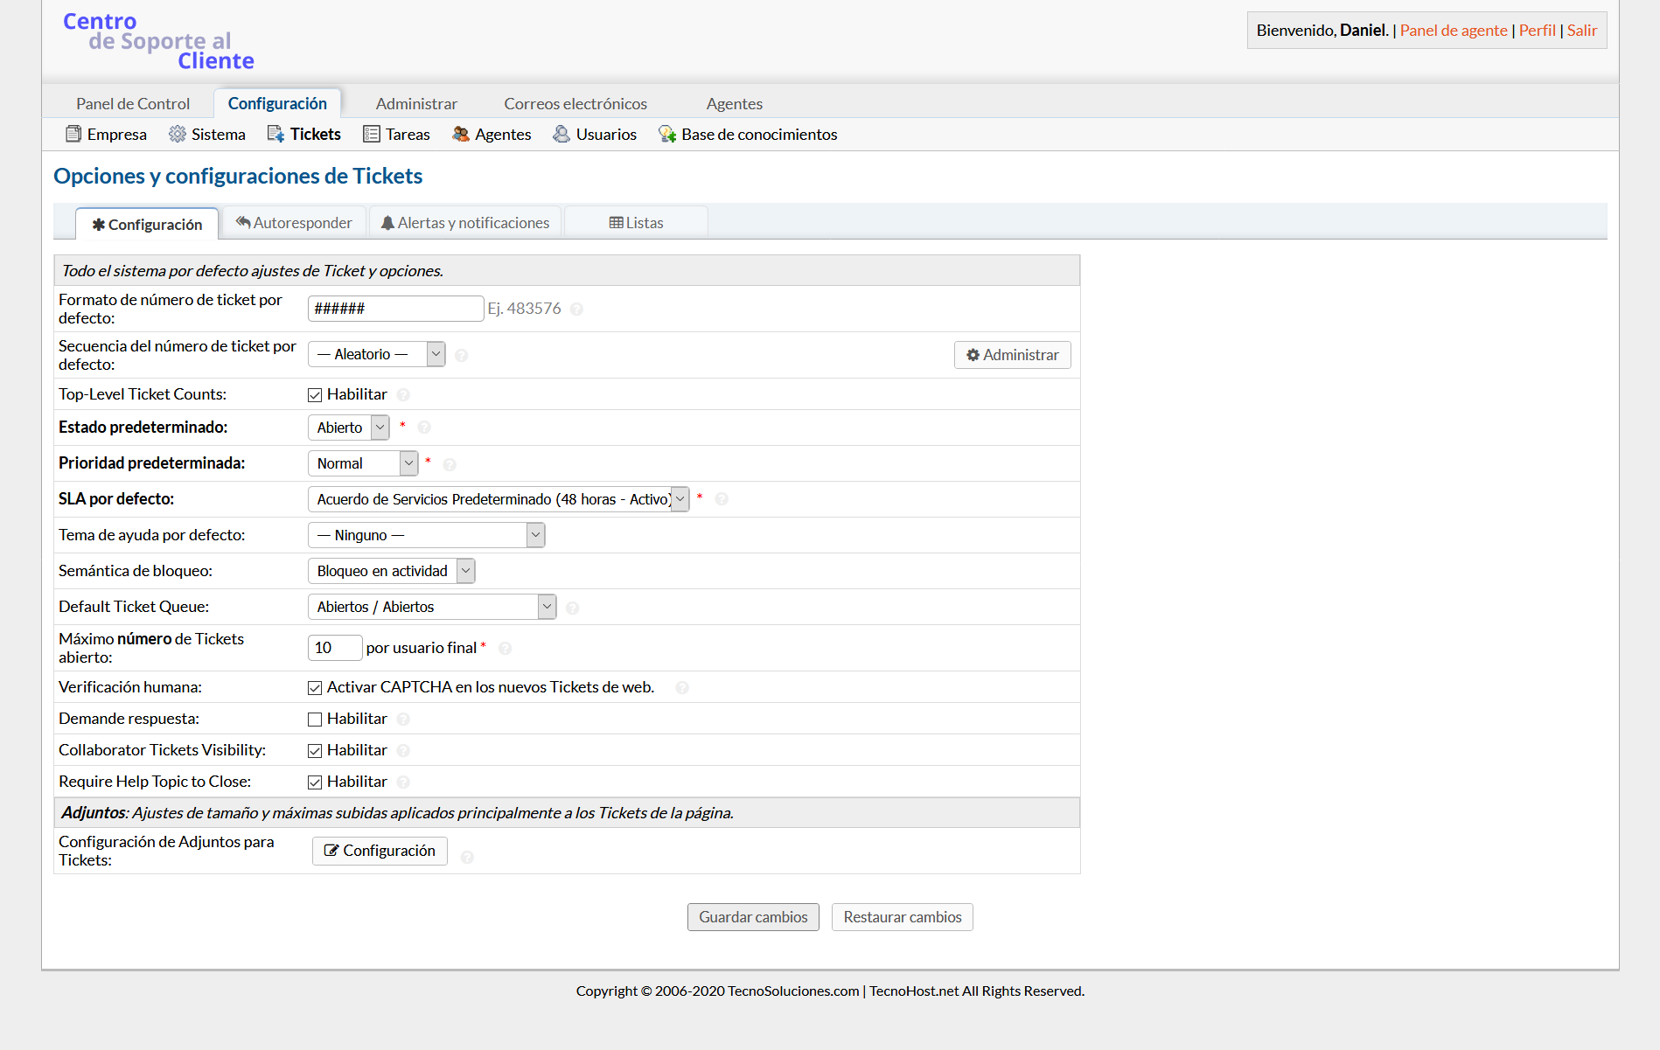Switch to the Autoresponder tab
The height and width of the screenshot is (1050, 1660).
pyautogui.click(x=294, y=223)
